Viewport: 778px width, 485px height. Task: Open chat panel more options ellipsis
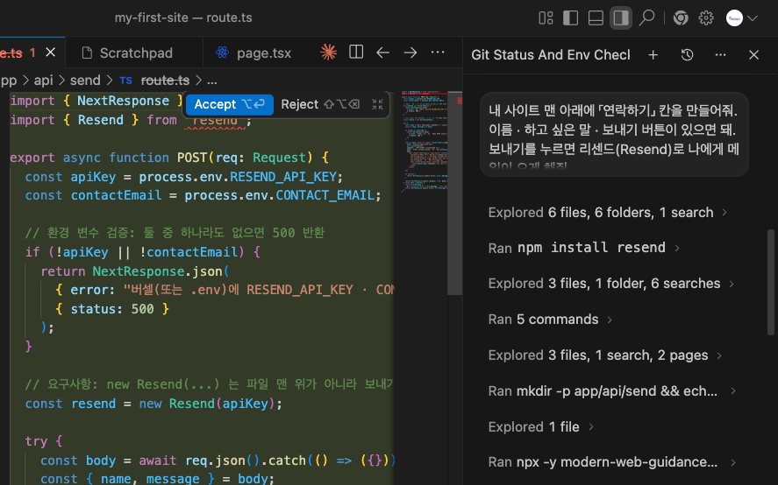coord(720,55)
